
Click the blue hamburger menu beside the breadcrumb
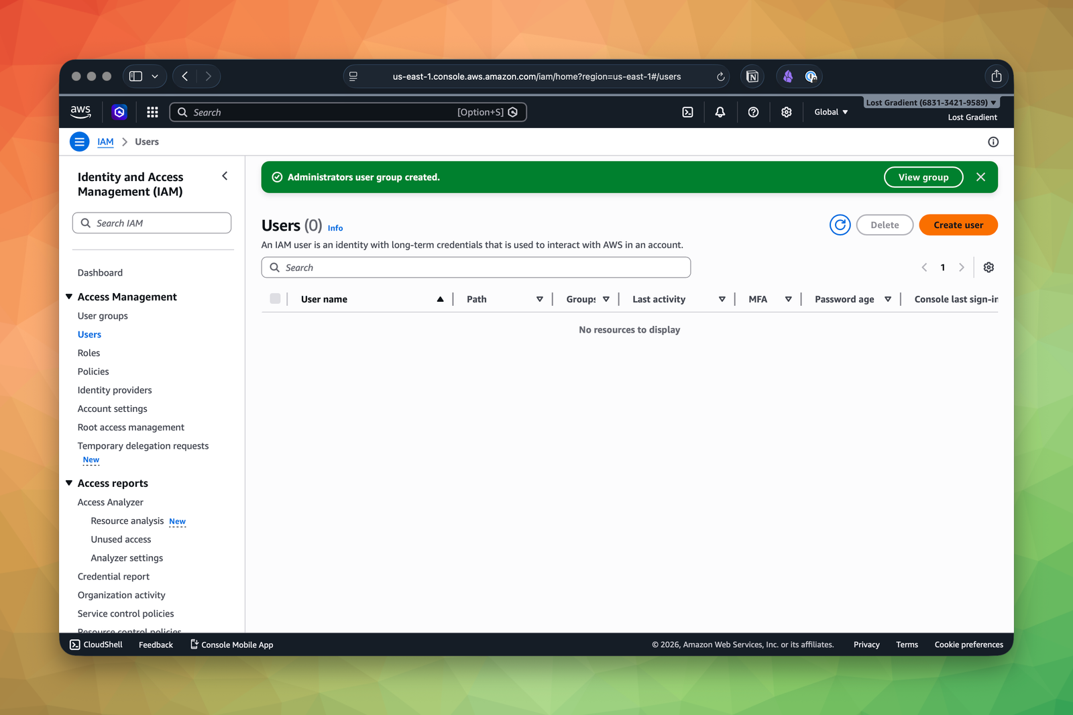click(79, 142)
